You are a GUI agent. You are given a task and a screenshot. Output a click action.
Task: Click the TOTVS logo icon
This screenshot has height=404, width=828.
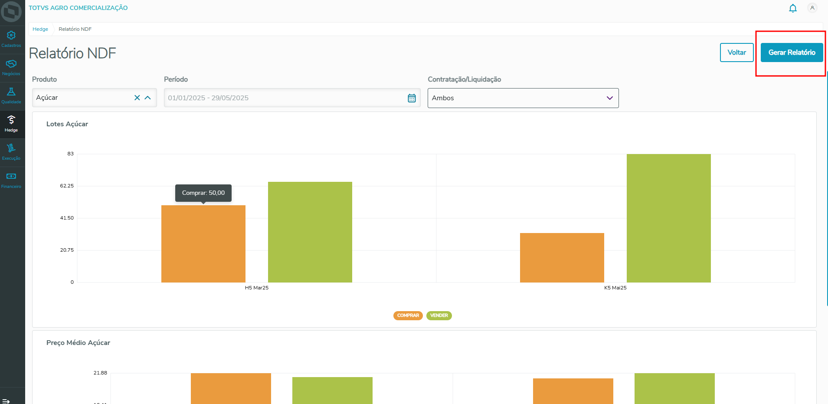[x=11, y=12]
